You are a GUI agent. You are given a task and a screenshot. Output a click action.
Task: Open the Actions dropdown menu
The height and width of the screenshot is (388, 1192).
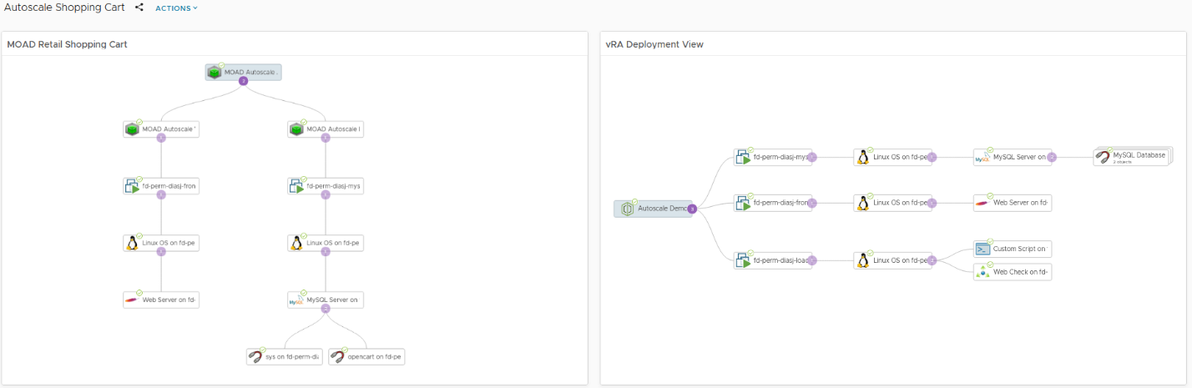click(x=176, y=8)
